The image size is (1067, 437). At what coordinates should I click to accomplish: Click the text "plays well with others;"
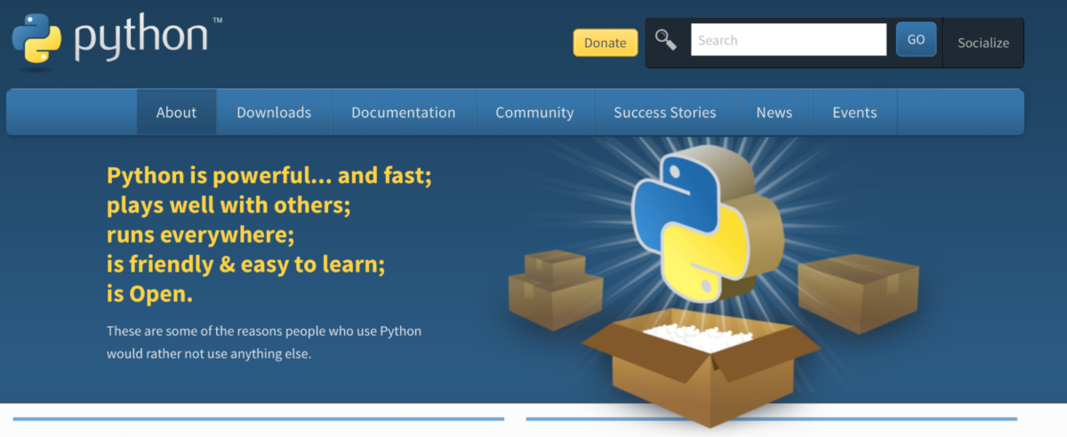pos(229,205)
